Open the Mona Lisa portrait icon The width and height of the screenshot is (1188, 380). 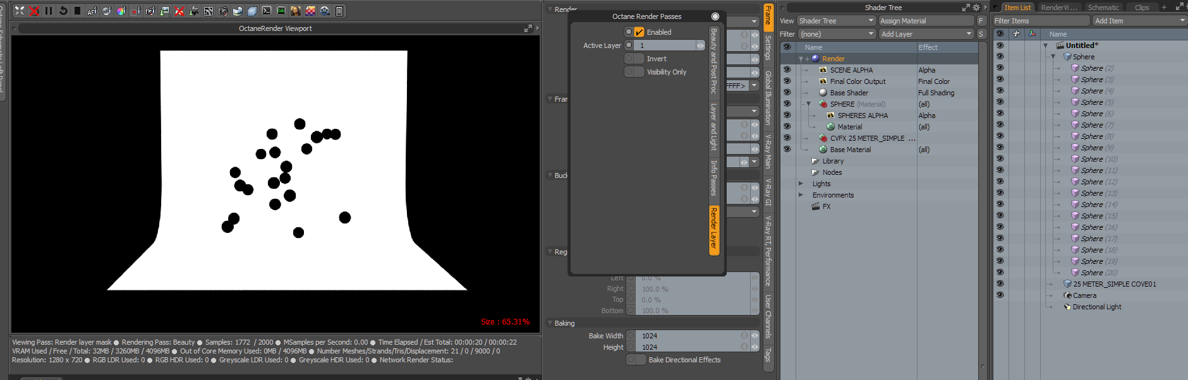tap(296, 11)
